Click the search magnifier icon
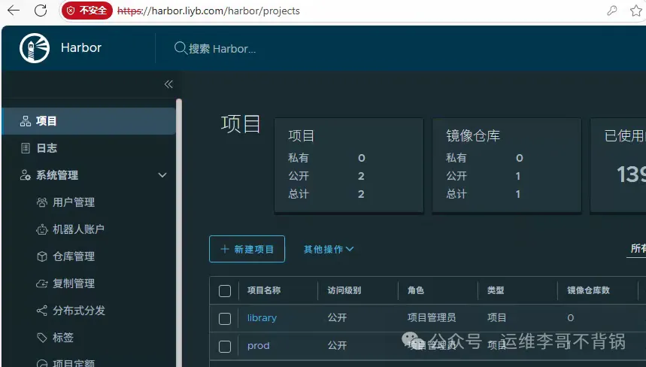646x367 pixels. coord(180,48)
